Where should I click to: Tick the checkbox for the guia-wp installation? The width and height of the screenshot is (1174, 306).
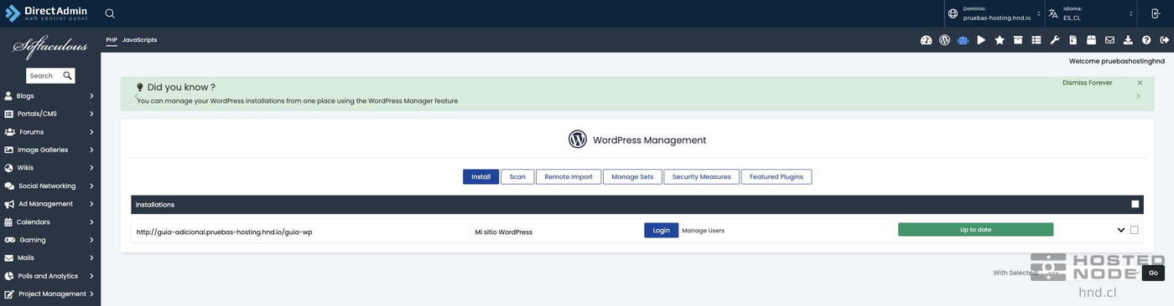pos(1135,230)
